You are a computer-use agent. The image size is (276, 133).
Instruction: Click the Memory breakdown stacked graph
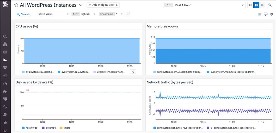[x=213, y=51]
